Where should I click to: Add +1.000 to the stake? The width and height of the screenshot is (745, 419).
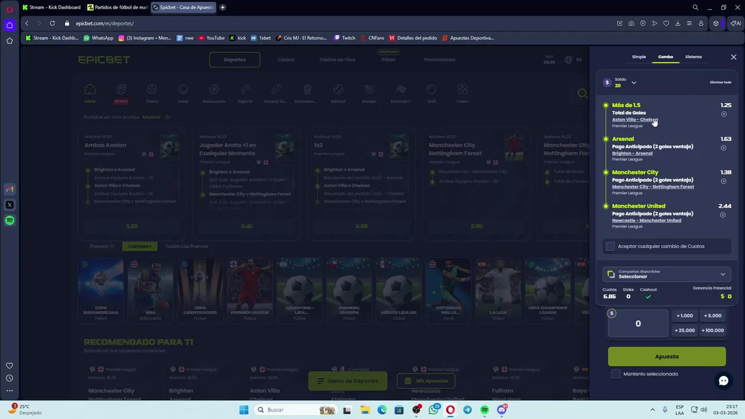(684, 315)
